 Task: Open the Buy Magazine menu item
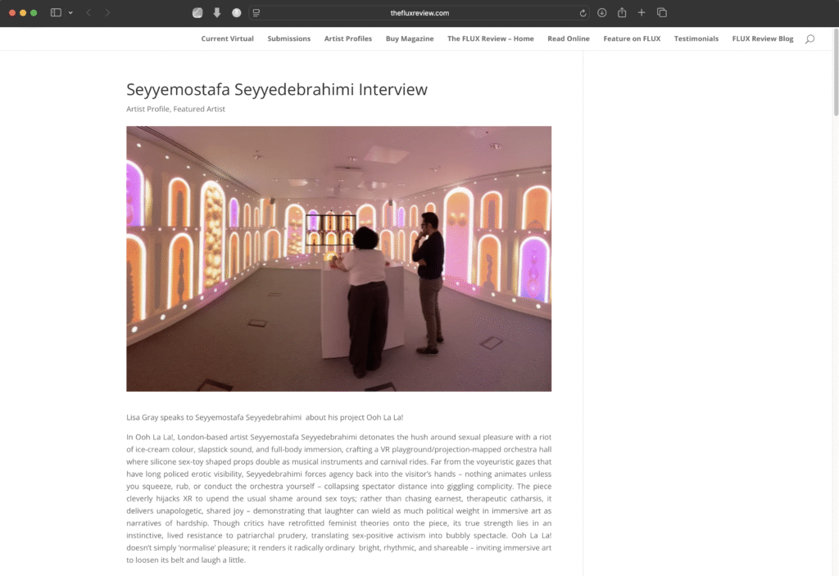click(410, 38)
